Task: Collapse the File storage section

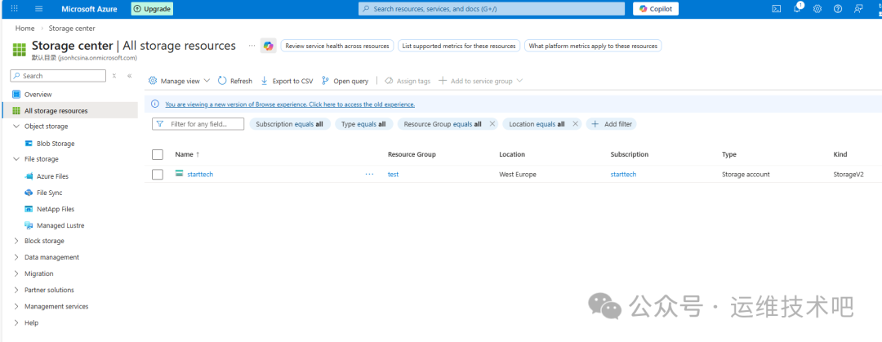Action: tap(16, 159)
